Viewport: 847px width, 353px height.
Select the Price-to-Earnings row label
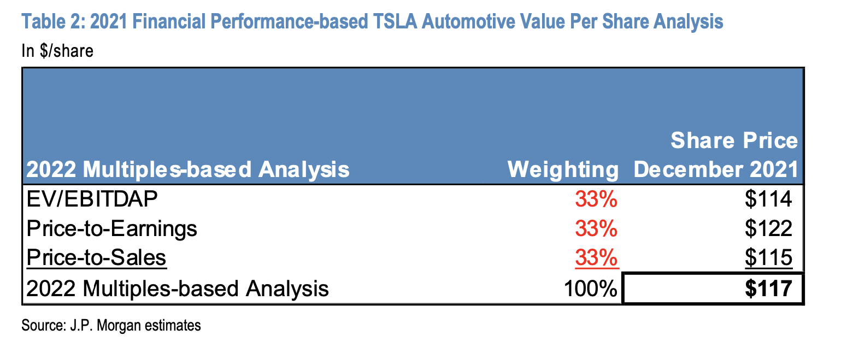[x=111, y=228]
